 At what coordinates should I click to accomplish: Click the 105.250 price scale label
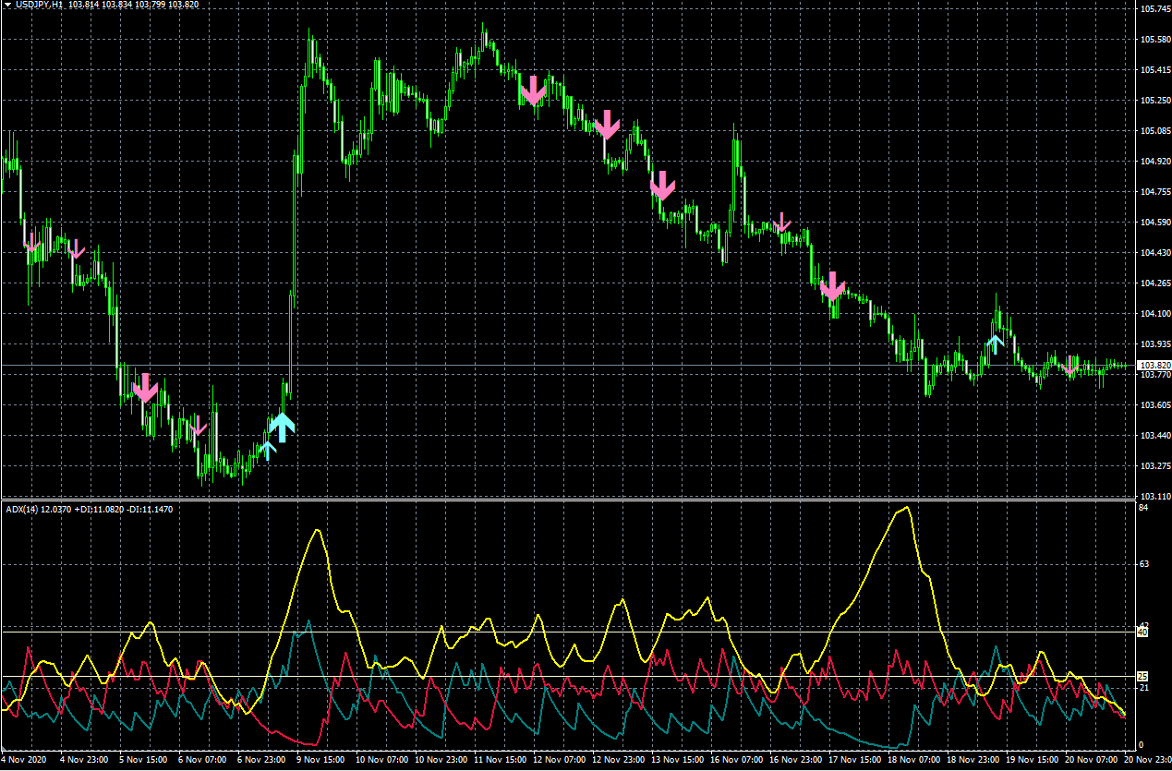click(x=1154, y=101)
